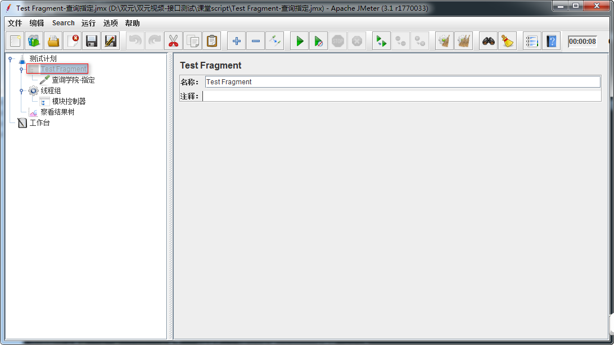The width and height of the screenshot is (614, 345).
Task: Select Test Fragment tree item
Action: click(64, 69)
